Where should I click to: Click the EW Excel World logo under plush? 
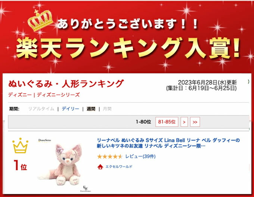[x=86, y=189]
